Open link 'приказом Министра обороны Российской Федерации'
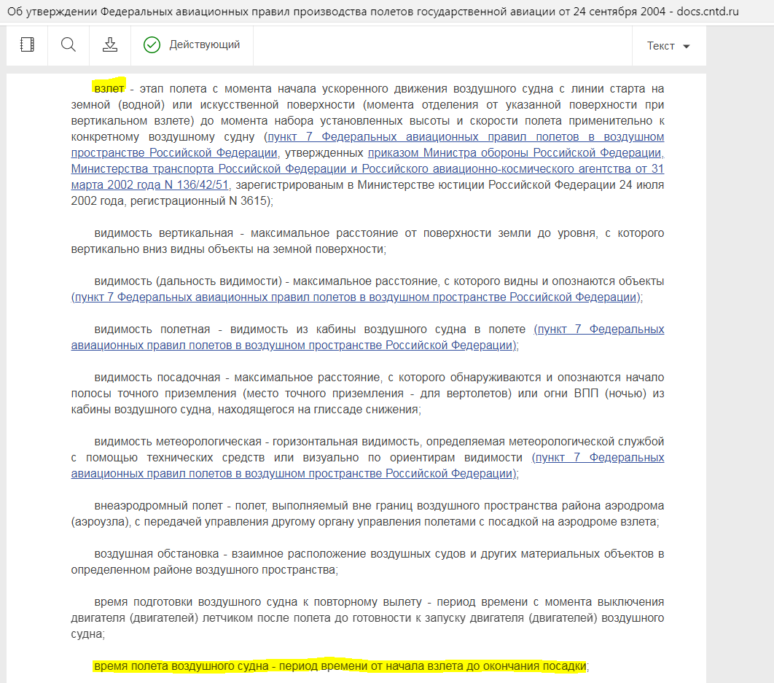 coord(515,153)
